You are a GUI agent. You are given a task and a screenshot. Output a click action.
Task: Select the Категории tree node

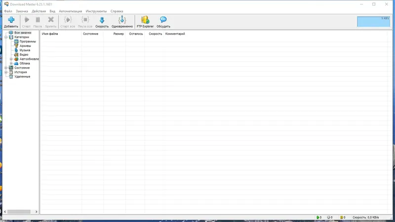click(22, 37)
